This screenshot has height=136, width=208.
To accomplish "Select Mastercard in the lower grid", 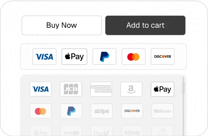I will click(x=41, y=111).
